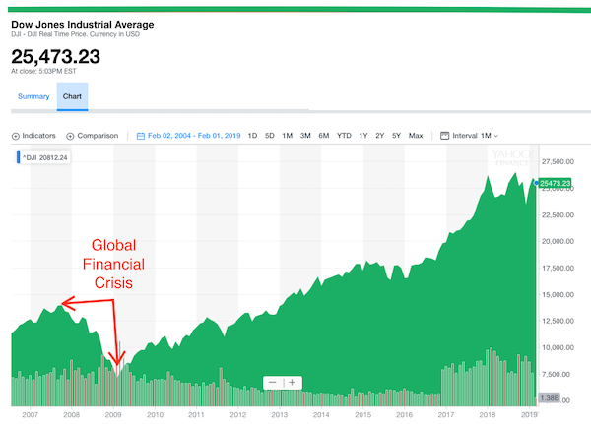Choose the 1M time range
The width and height of the screenshot is (591, 424).
click(288, 136)
